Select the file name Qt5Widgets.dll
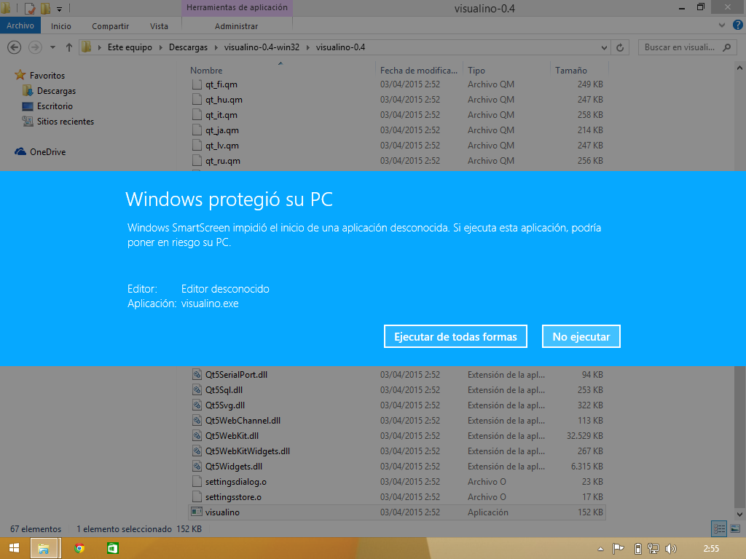The height and width of the screenshot is (559, 746). (x=234, y=467)
